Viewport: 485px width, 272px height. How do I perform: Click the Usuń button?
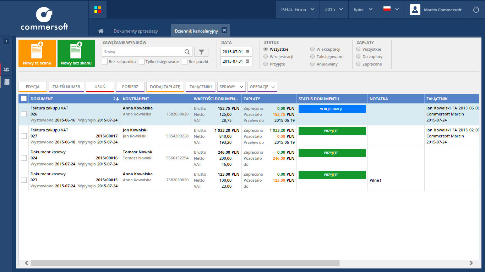[100, 87]
